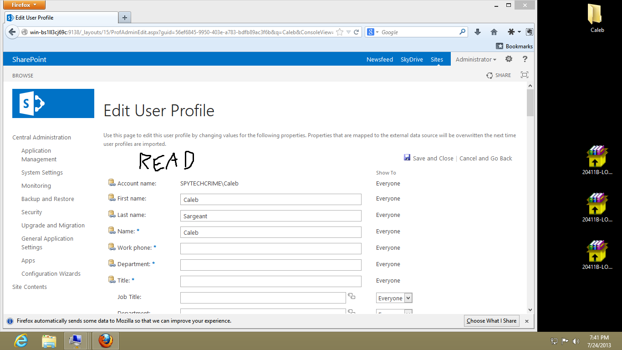
Task: Open Monitoring in the sidebar
Action: click(x=36, y=185)
